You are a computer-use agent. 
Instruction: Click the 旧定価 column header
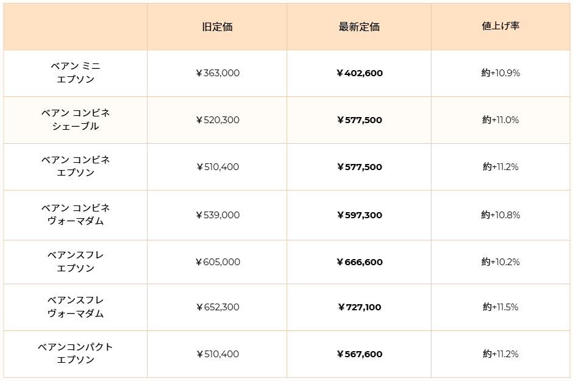(217, 27)
